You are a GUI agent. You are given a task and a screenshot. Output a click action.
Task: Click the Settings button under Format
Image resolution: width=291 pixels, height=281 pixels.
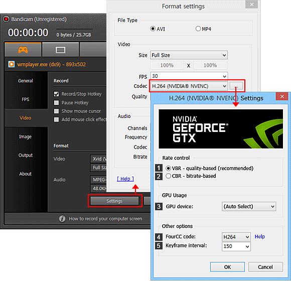click(x=114, y=201)
